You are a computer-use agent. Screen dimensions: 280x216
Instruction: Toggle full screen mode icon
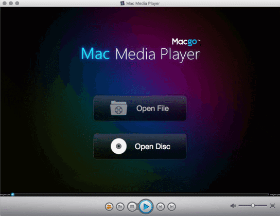click(272, 206)
